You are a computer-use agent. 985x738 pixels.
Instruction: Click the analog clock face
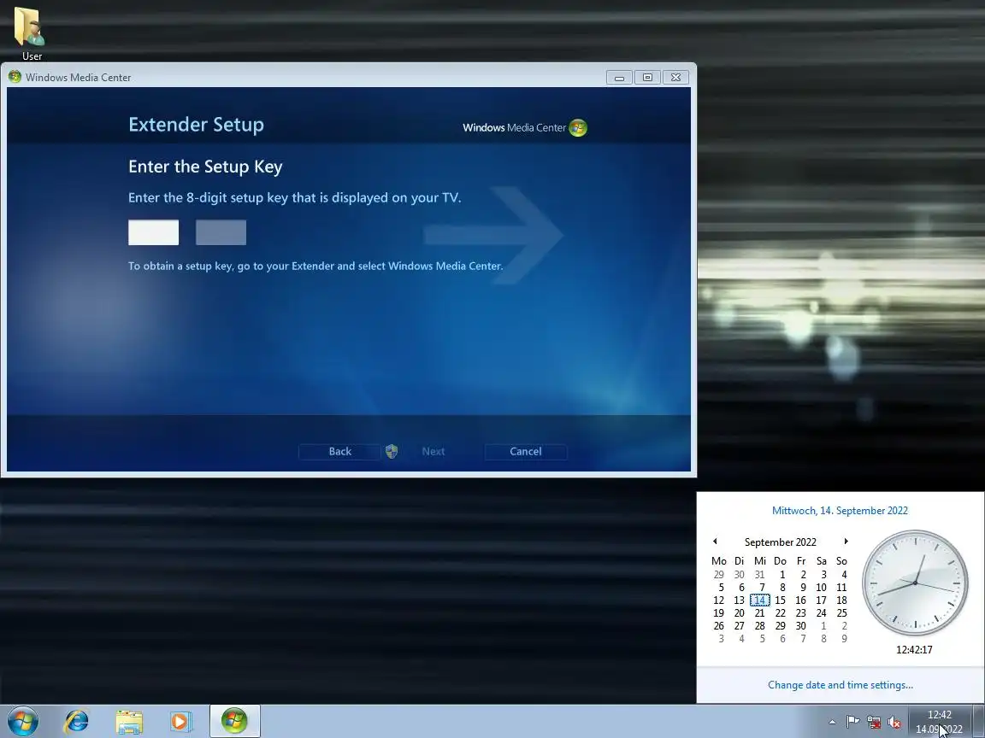click(x=915, y=583)
